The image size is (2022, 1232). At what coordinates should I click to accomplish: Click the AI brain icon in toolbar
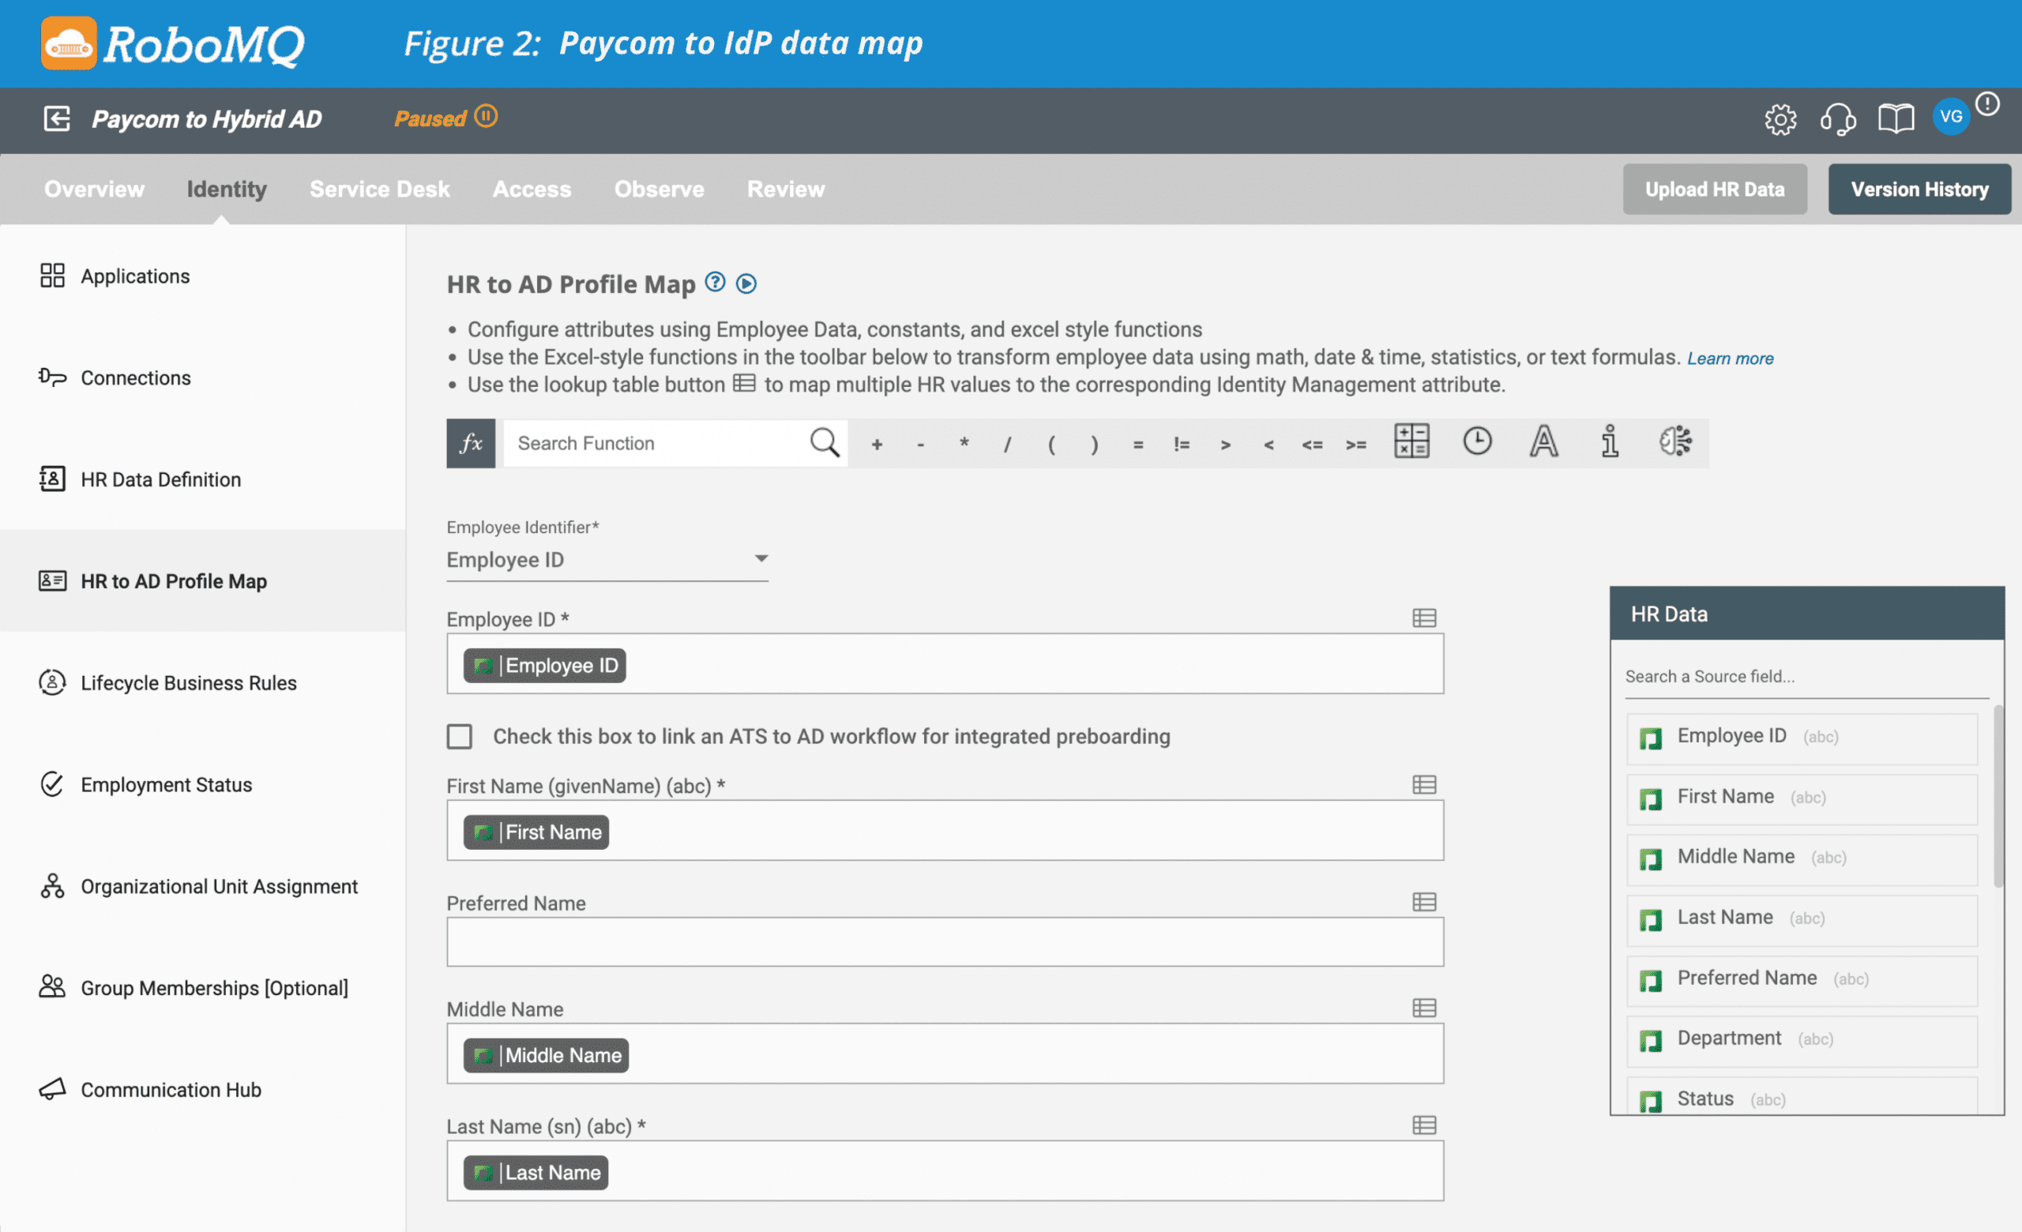point(1675,441)
